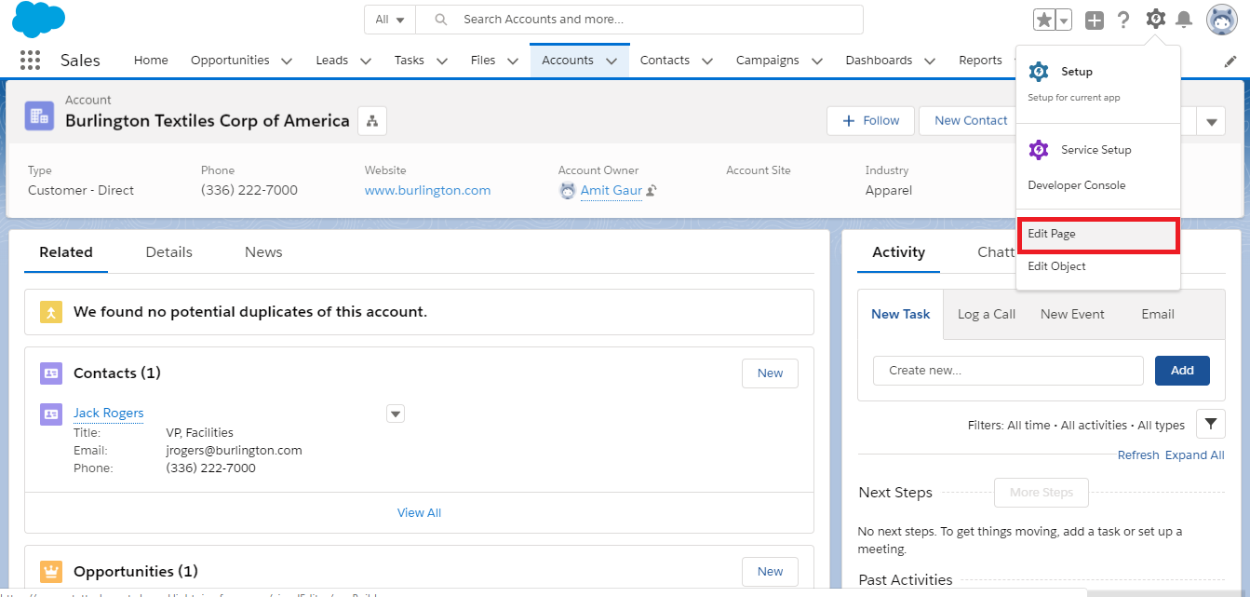Click the account hierarchy icon

372,121
